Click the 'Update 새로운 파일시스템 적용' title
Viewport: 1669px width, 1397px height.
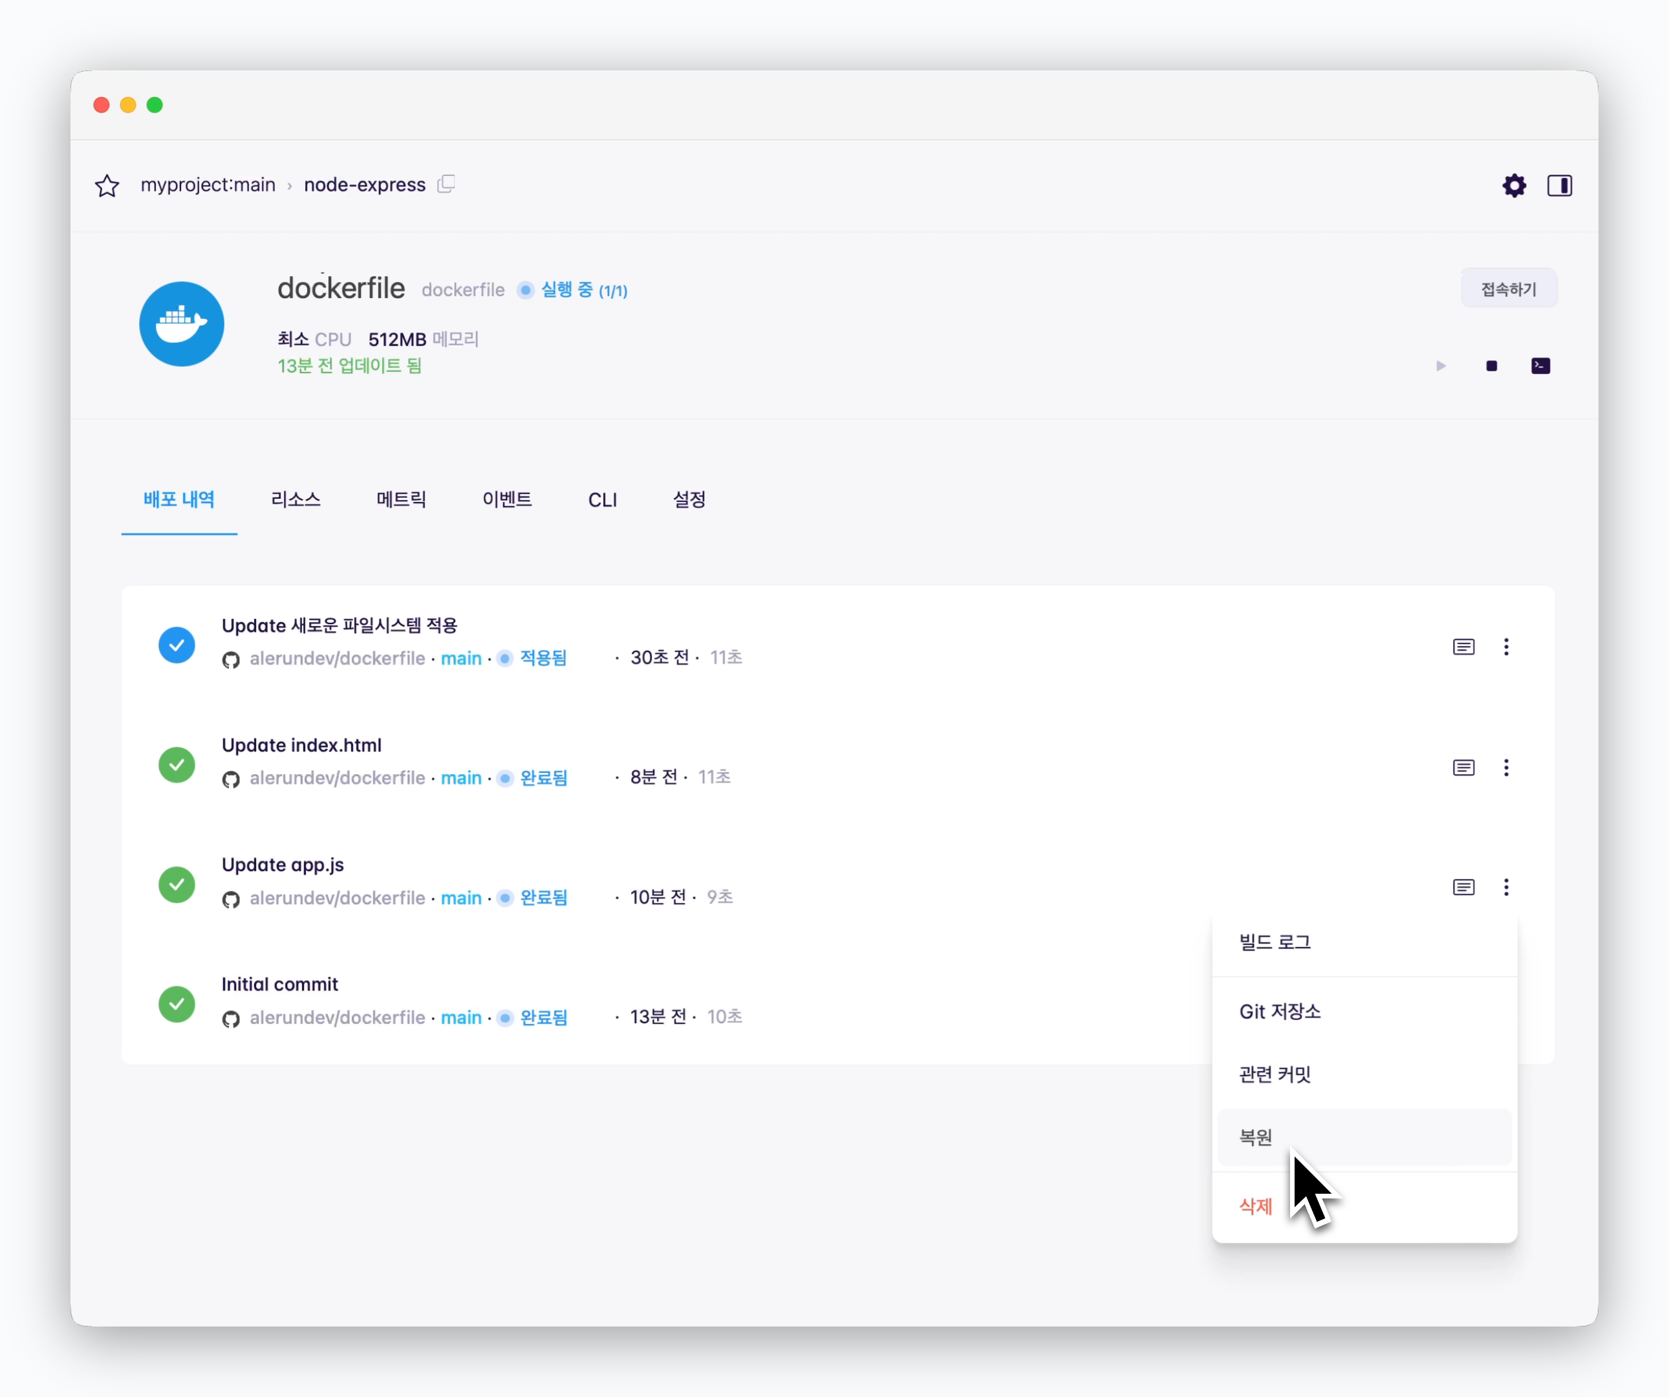tap(339, 626)
